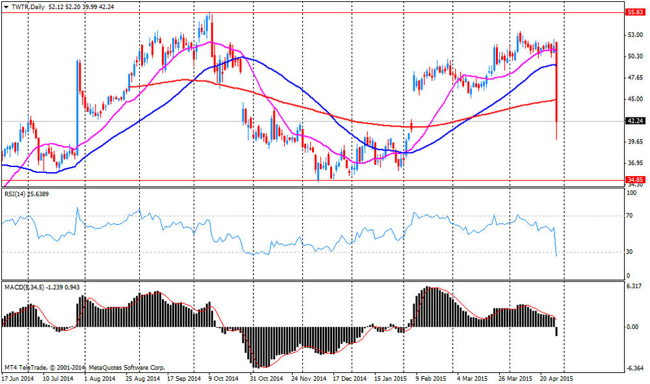
Task: Click the last negative MACD histogram bar
Action: click(x=556, y=331)
